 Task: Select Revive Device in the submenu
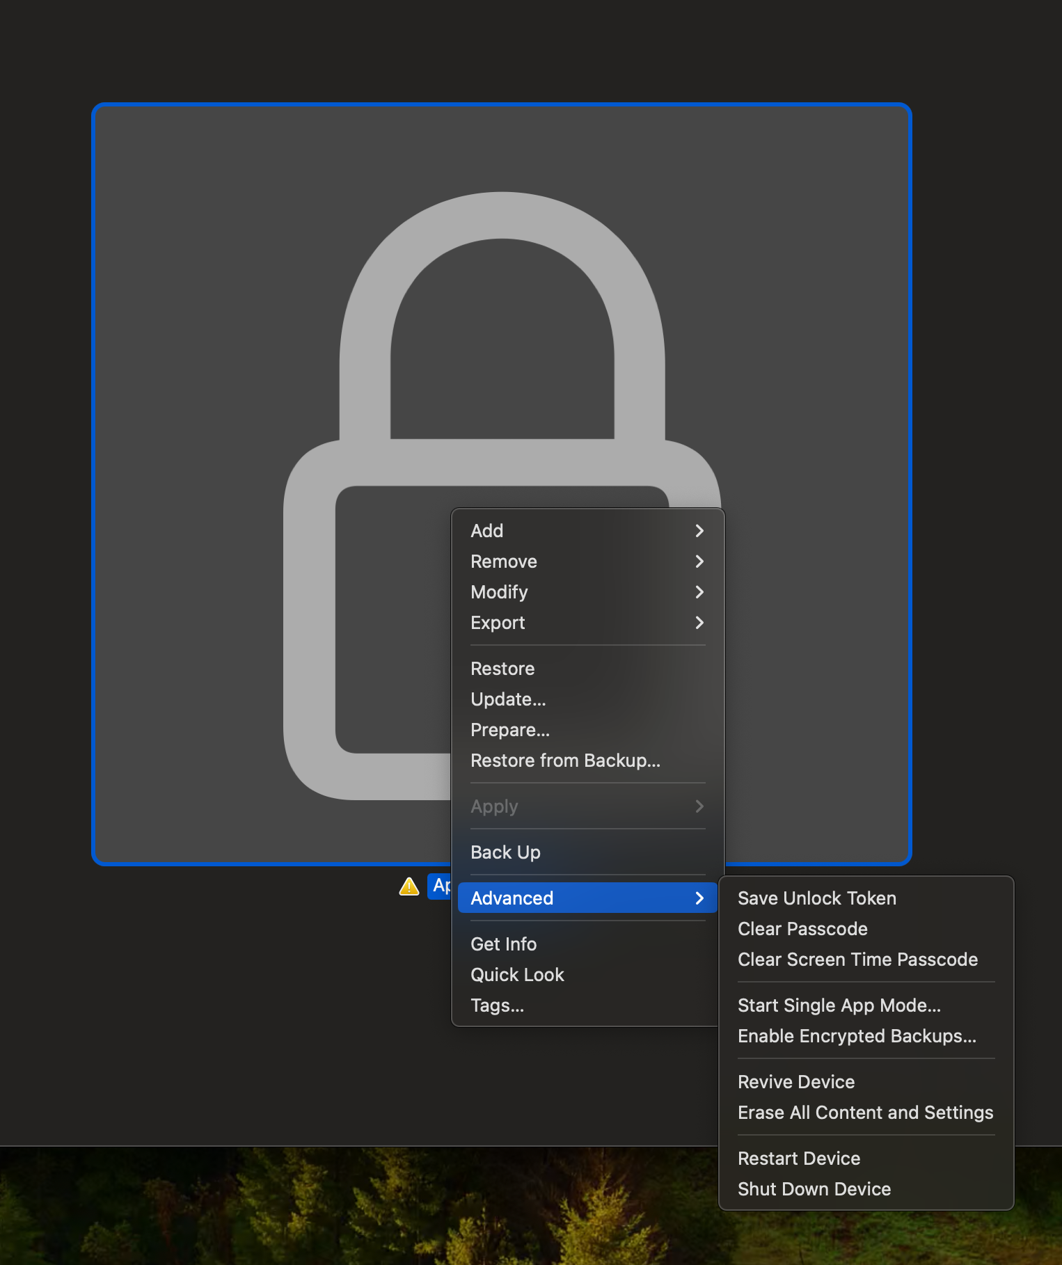click(866, 1082)
